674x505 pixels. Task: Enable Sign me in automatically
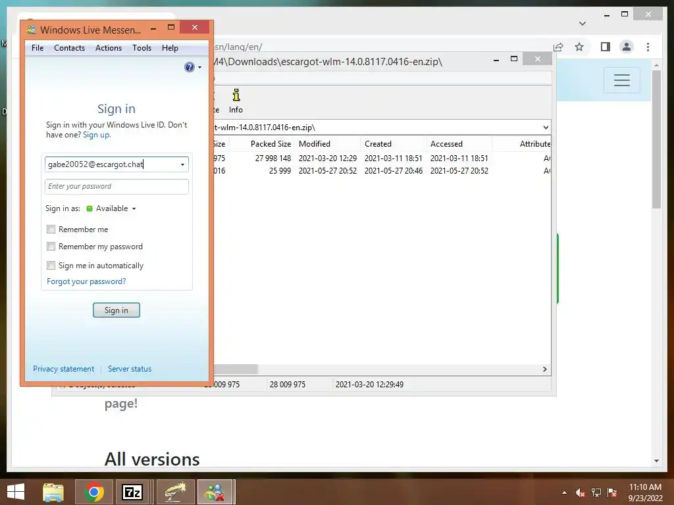pyautogui.click(x=51, y=266)
